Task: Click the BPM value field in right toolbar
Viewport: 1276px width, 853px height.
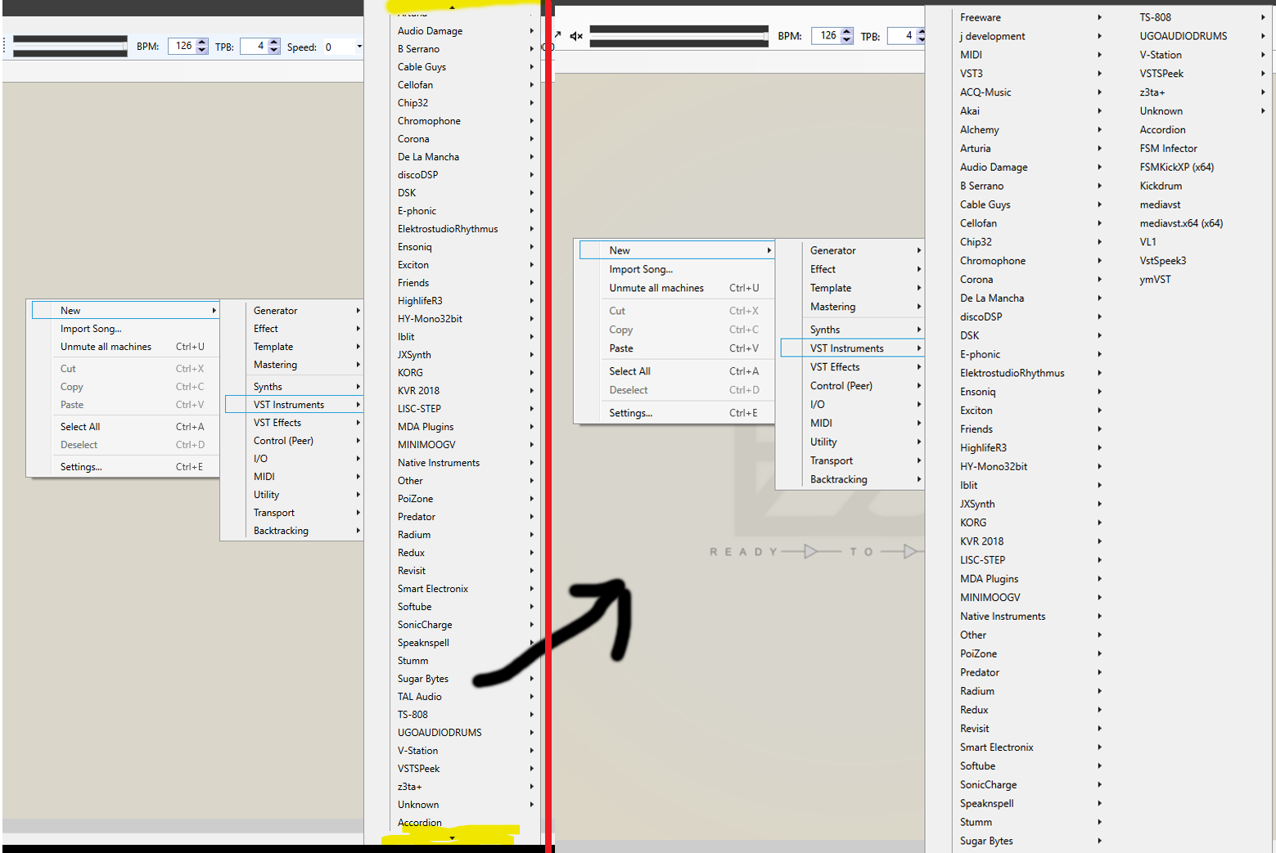Action: tap(827, 36)
